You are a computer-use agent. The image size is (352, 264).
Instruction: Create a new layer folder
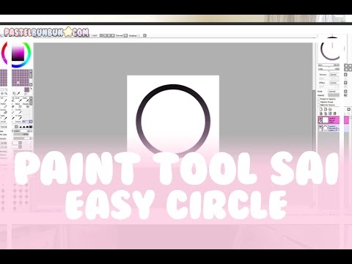pos(330,109)
